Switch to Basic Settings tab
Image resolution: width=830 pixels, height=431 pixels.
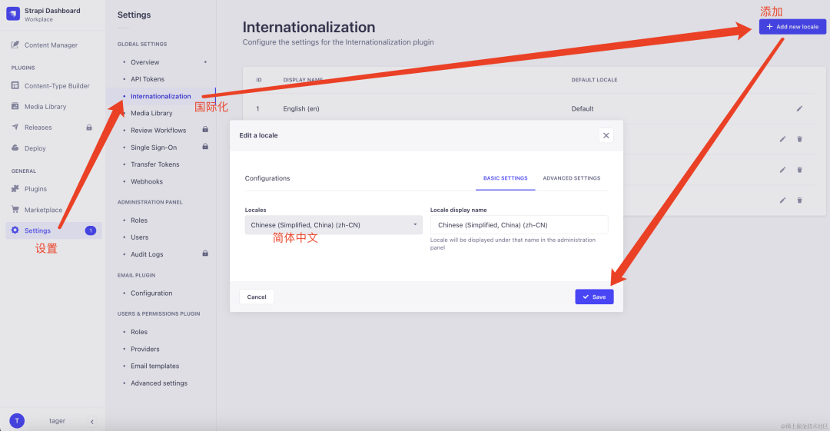506,178
